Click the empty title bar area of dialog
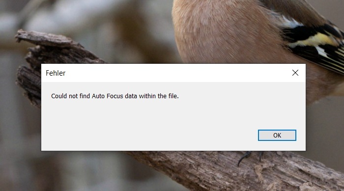344x191 pixels. point(175,73)
